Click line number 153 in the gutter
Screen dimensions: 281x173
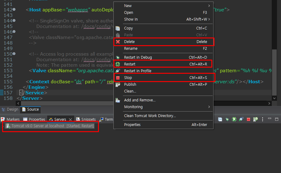pos(8,71)
